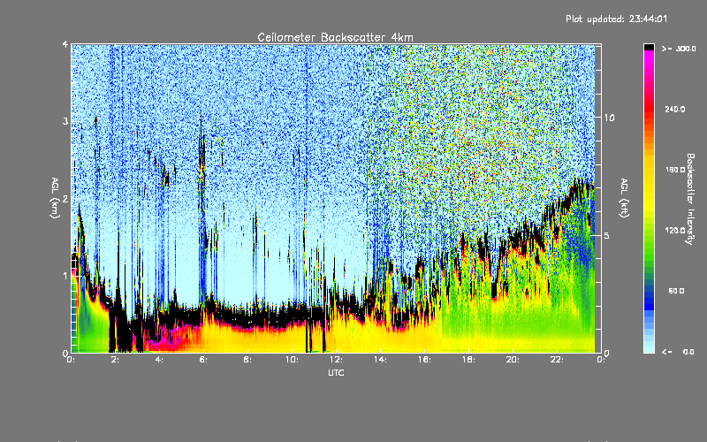Click the colorbar label "<= 0.0"

679,351
